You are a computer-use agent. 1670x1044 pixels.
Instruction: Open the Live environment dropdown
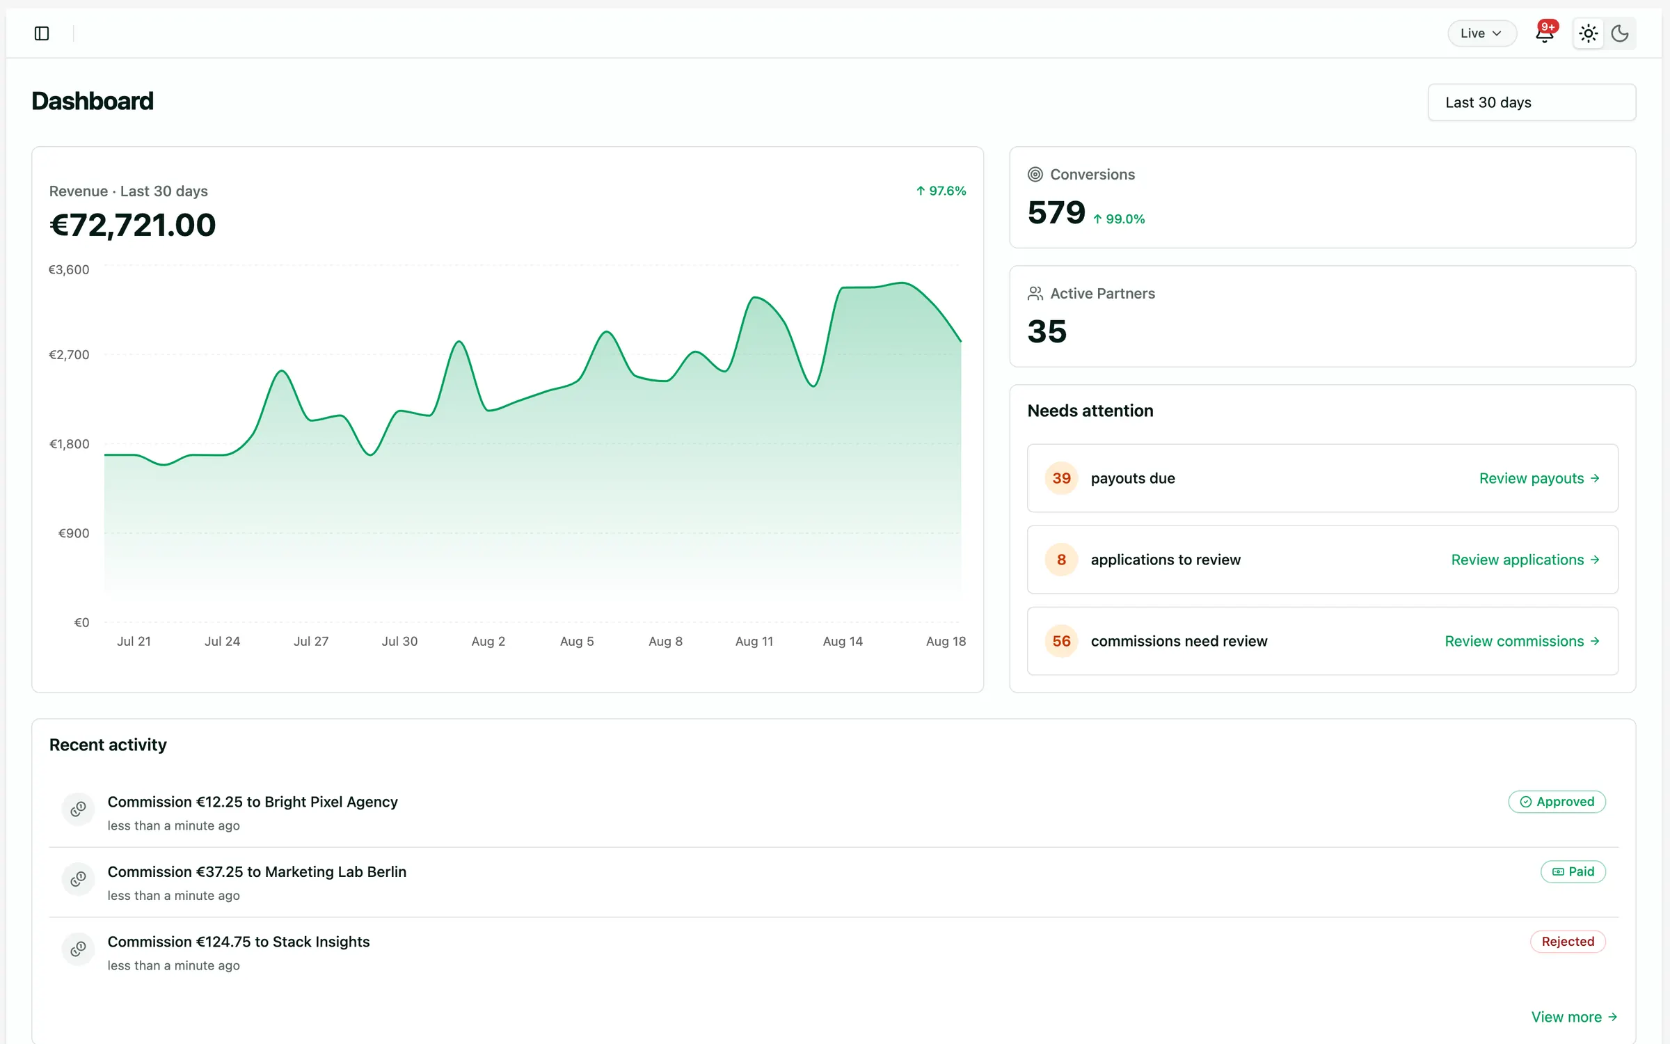pos(1481,33)
